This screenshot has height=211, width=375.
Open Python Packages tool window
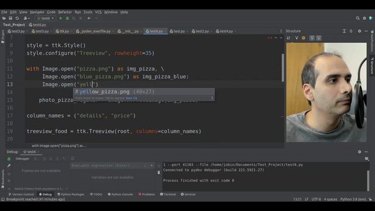point(71,194)
